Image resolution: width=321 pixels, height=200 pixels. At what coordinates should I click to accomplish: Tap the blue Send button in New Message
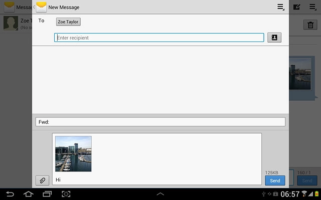(275, 180)
